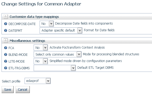Open ETL-TRG-DBMS empty dropdown

pyautogui.click(x=55, y=68)
